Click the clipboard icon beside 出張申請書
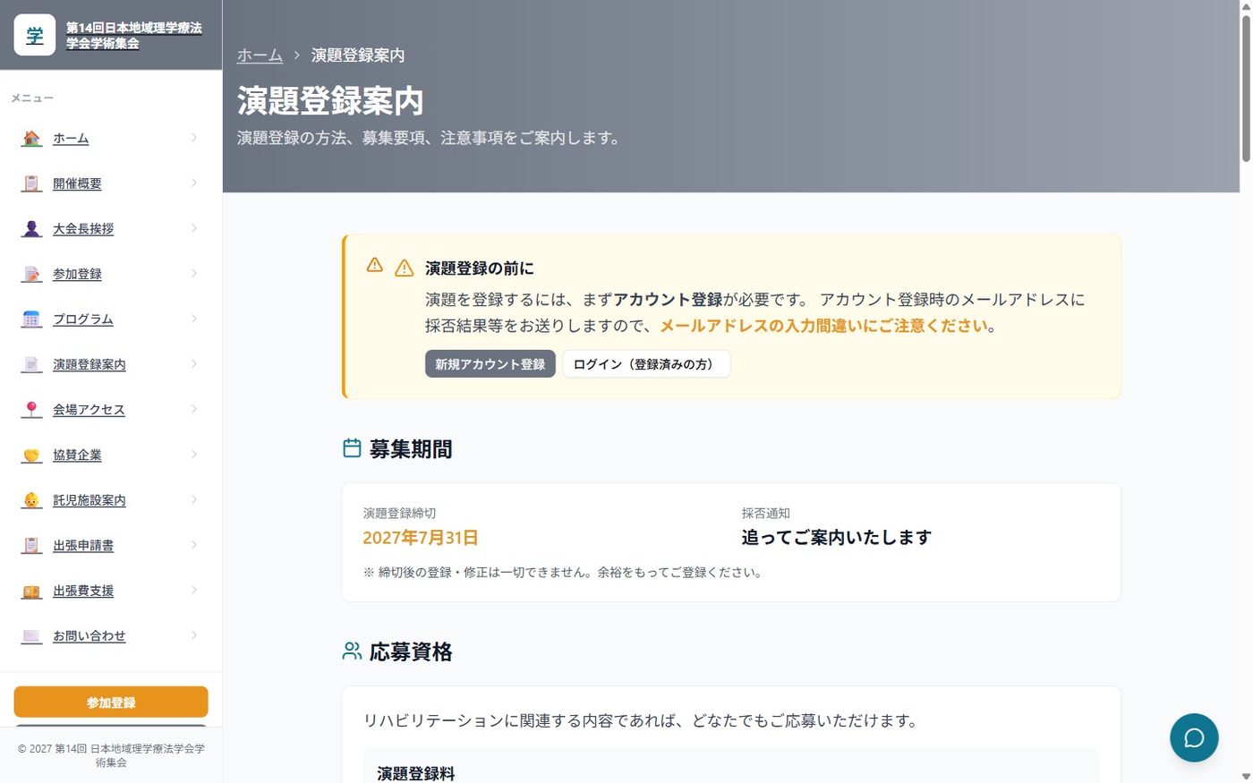The height and width of the screenshot is (783, 1253). 31,545
